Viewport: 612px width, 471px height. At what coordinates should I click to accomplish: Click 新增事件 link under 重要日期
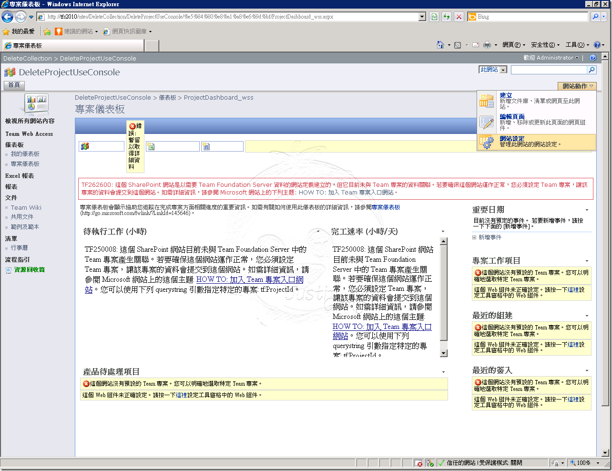490,237
